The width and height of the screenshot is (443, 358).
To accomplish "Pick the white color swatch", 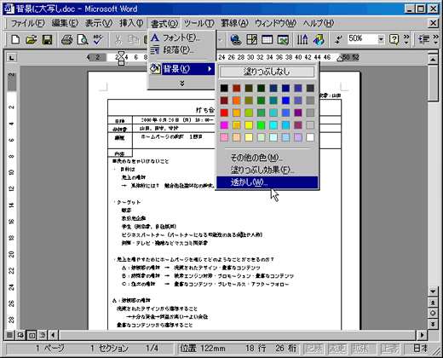I will pos(310,137).
